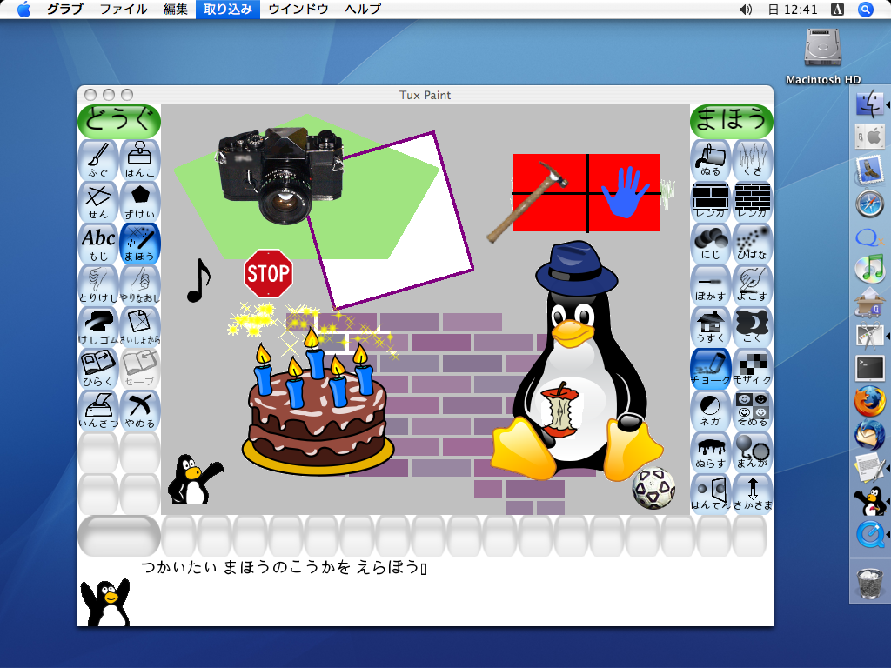The image size is (891, 668).
Task: Click the 日 12:41 menu bar clock
Action: point(793,9)
